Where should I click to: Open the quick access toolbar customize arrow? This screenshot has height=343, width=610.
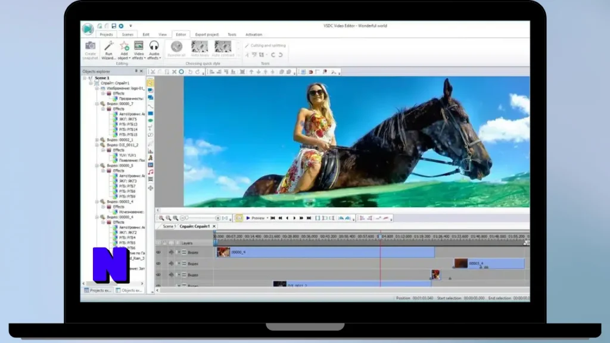(130, 26)
